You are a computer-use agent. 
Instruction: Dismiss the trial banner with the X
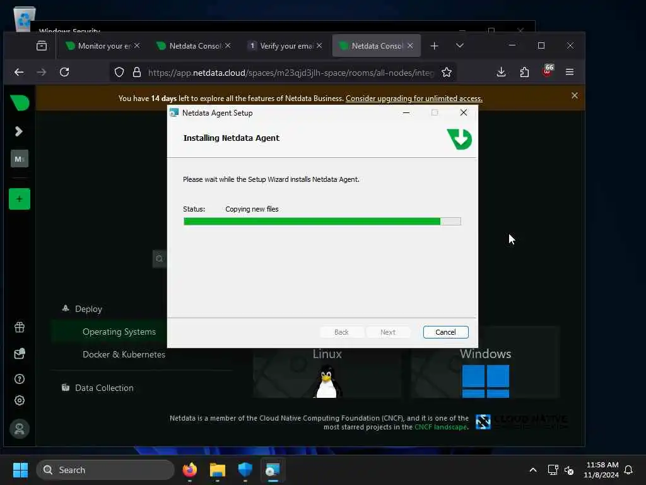(x=575, y=96)
